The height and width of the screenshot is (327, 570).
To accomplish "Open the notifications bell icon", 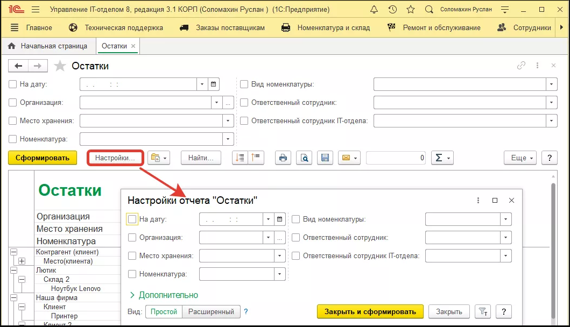I will [x=375, y=10].
